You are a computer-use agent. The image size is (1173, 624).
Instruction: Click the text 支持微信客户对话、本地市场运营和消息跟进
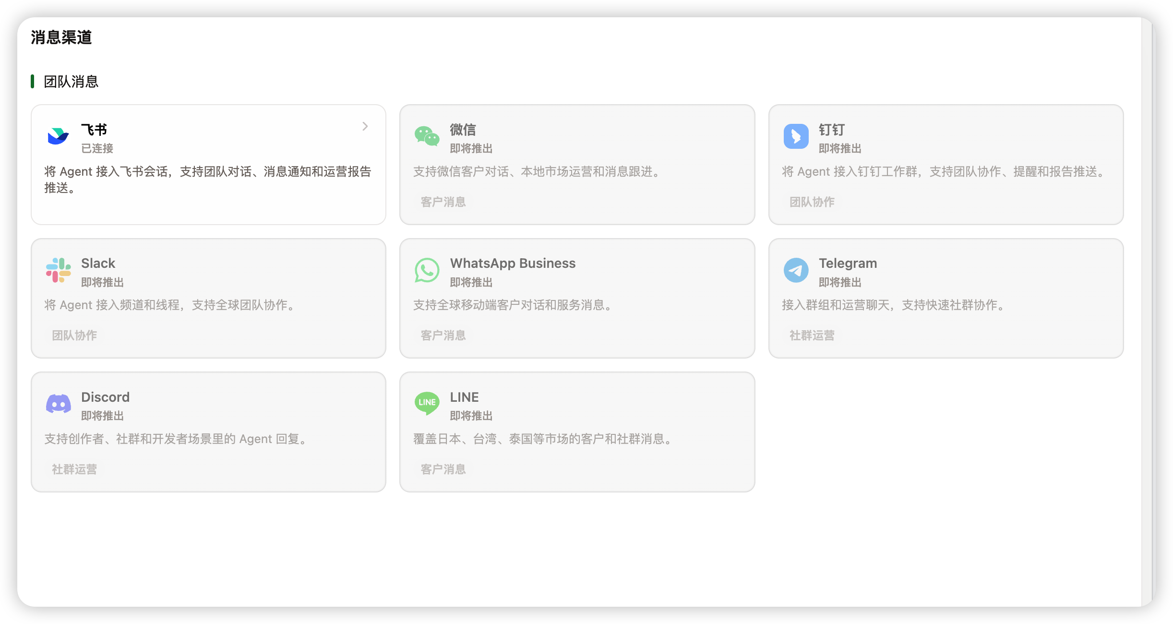coord(538,171)
